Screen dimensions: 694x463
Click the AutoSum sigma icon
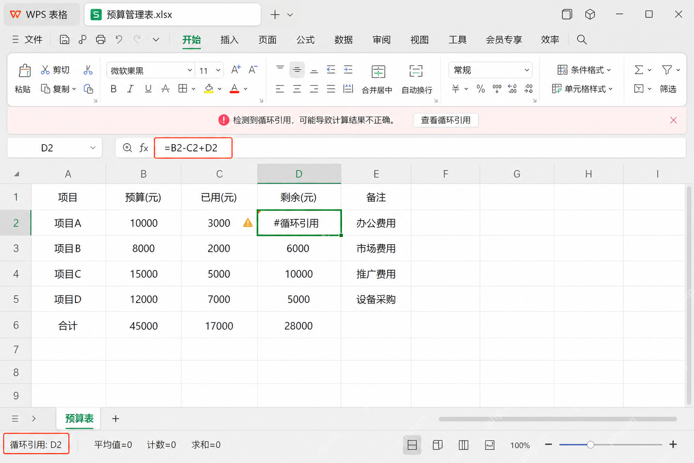(x=638, y=70)
